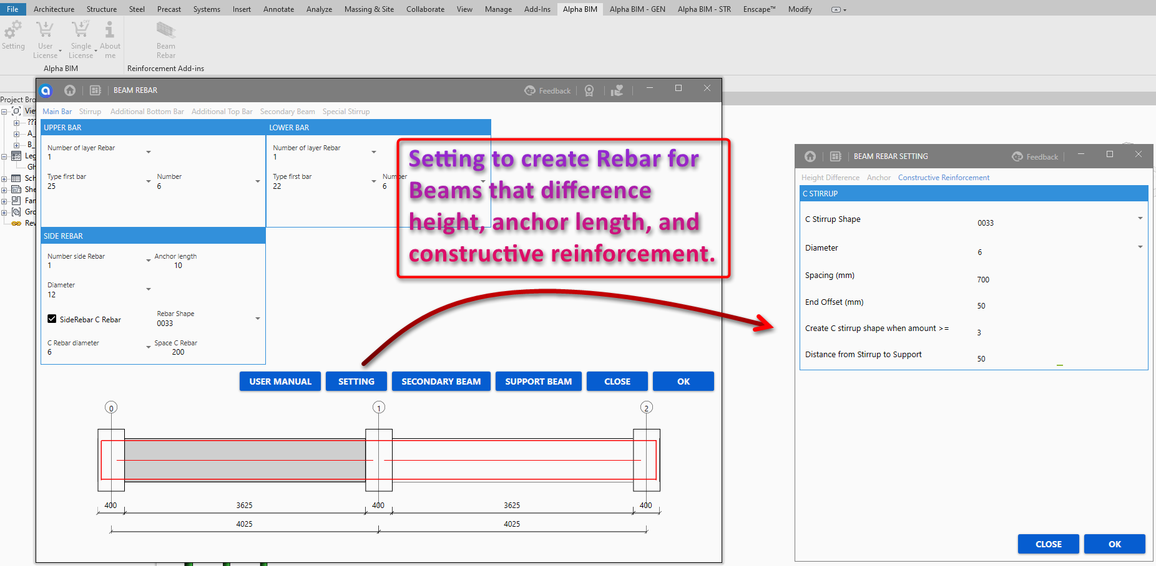Click the home icon in Beam Rebar title bar
This screenshot has height=566, width=1156.
point(70,90)
